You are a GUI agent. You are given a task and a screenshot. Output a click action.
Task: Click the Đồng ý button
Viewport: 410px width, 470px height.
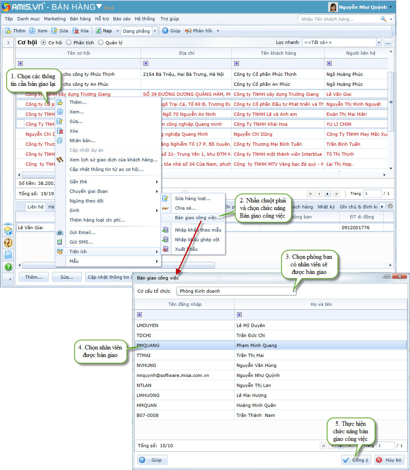pos(356,460)
